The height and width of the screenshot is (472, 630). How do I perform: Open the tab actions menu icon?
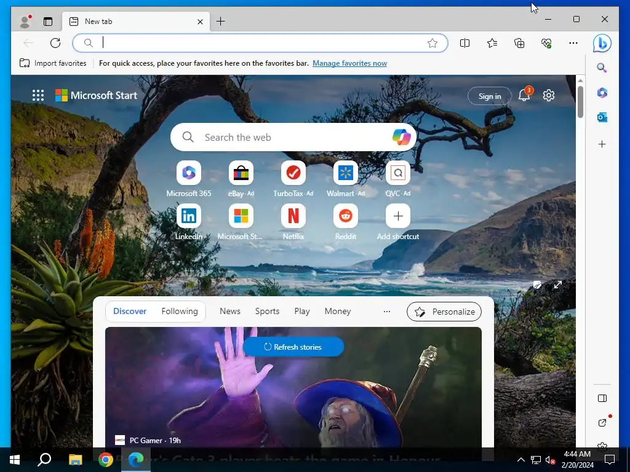tap(48, 22)
